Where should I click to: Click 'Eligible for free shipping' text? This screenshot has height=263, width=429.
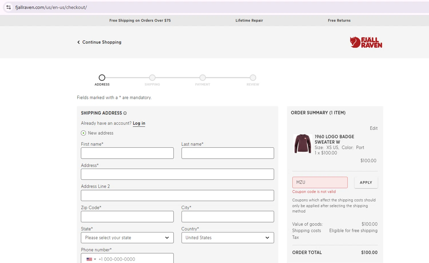coord(353,231)
